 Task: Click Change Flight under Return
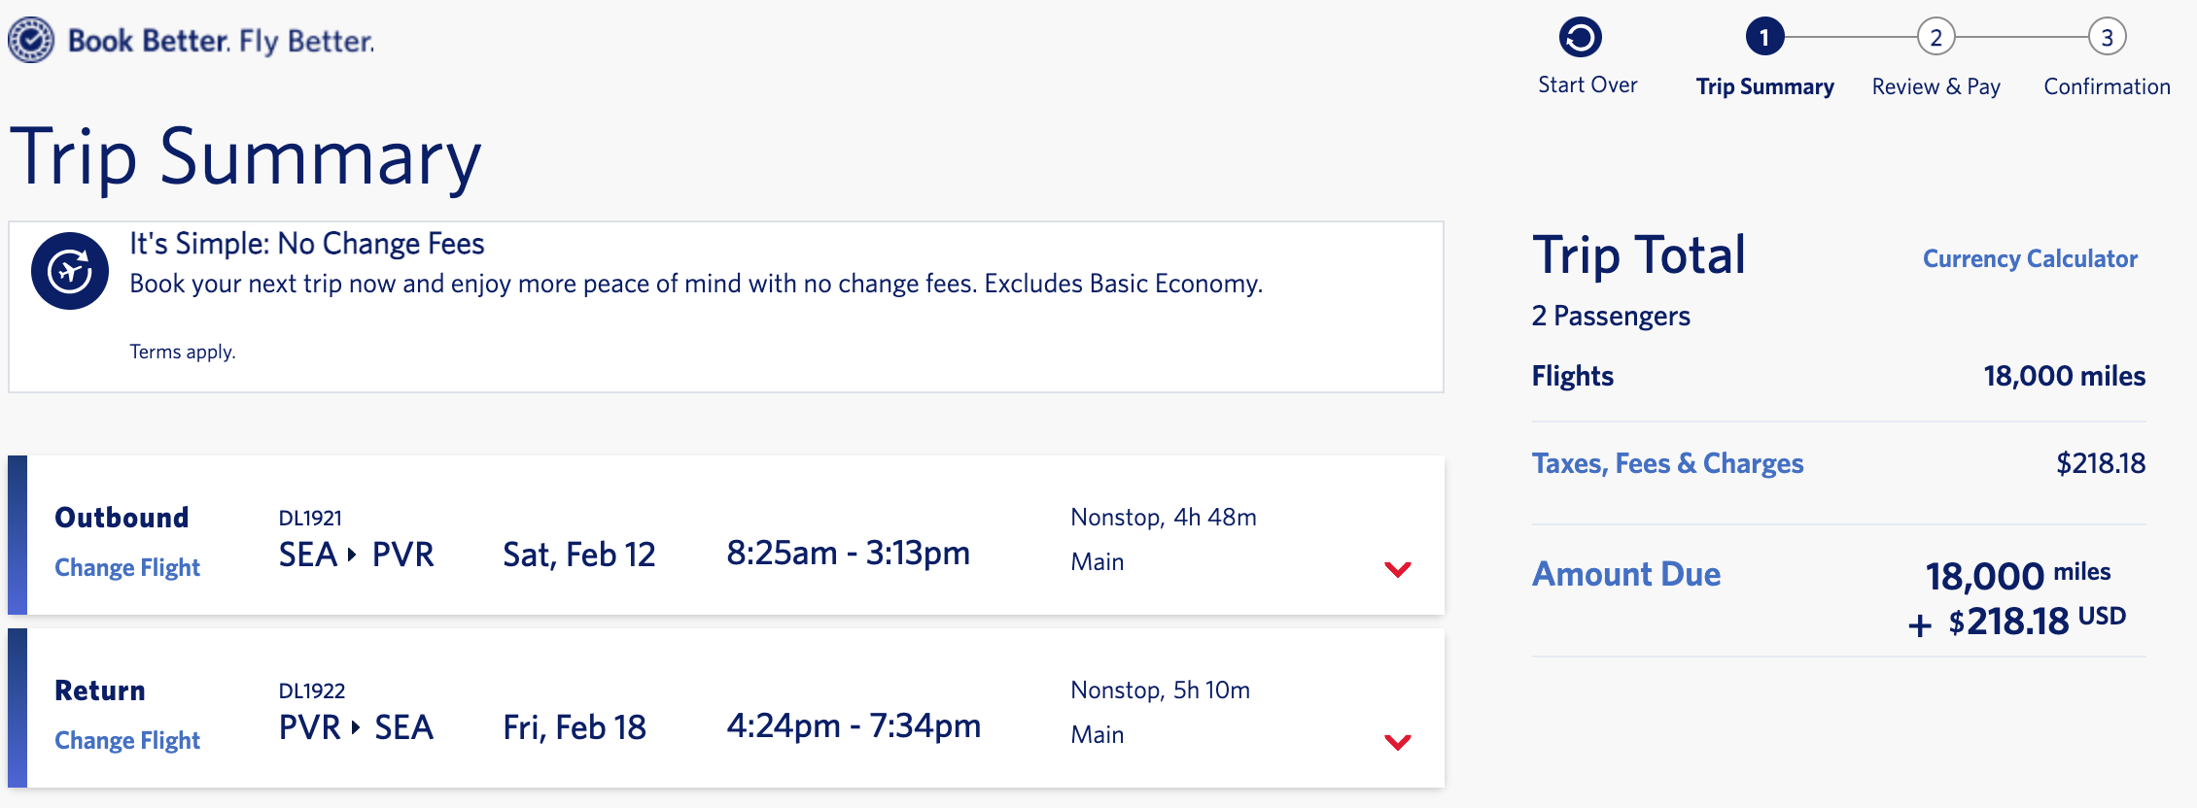click(x=126, y=740)
